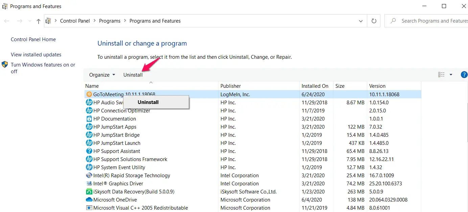
Task: Click the HP Connection Optimizer icon
Action: [89, 110]
